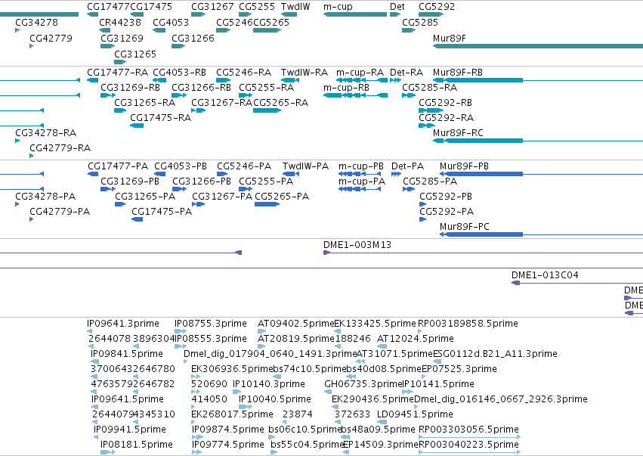
Task: Click EST ESG0112d.B21_A11.3prime
Action: 496,354
